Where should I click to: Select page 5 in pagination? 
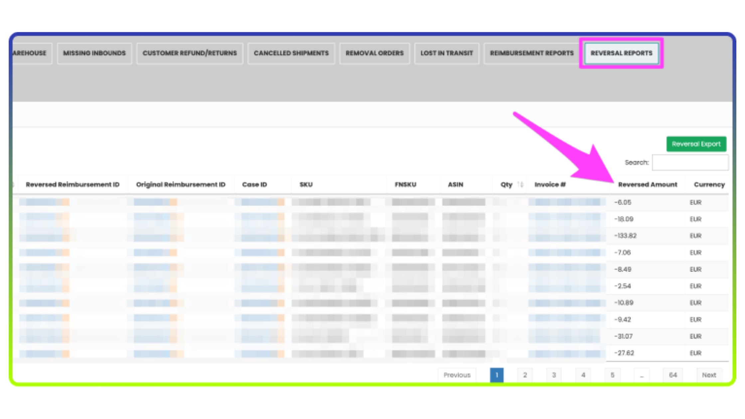(x=612, y=375)
